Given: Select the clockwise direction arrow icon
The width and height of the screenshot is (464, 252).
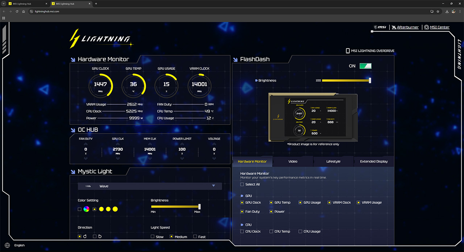Looking at the screenshot, I should click(84, 236).
